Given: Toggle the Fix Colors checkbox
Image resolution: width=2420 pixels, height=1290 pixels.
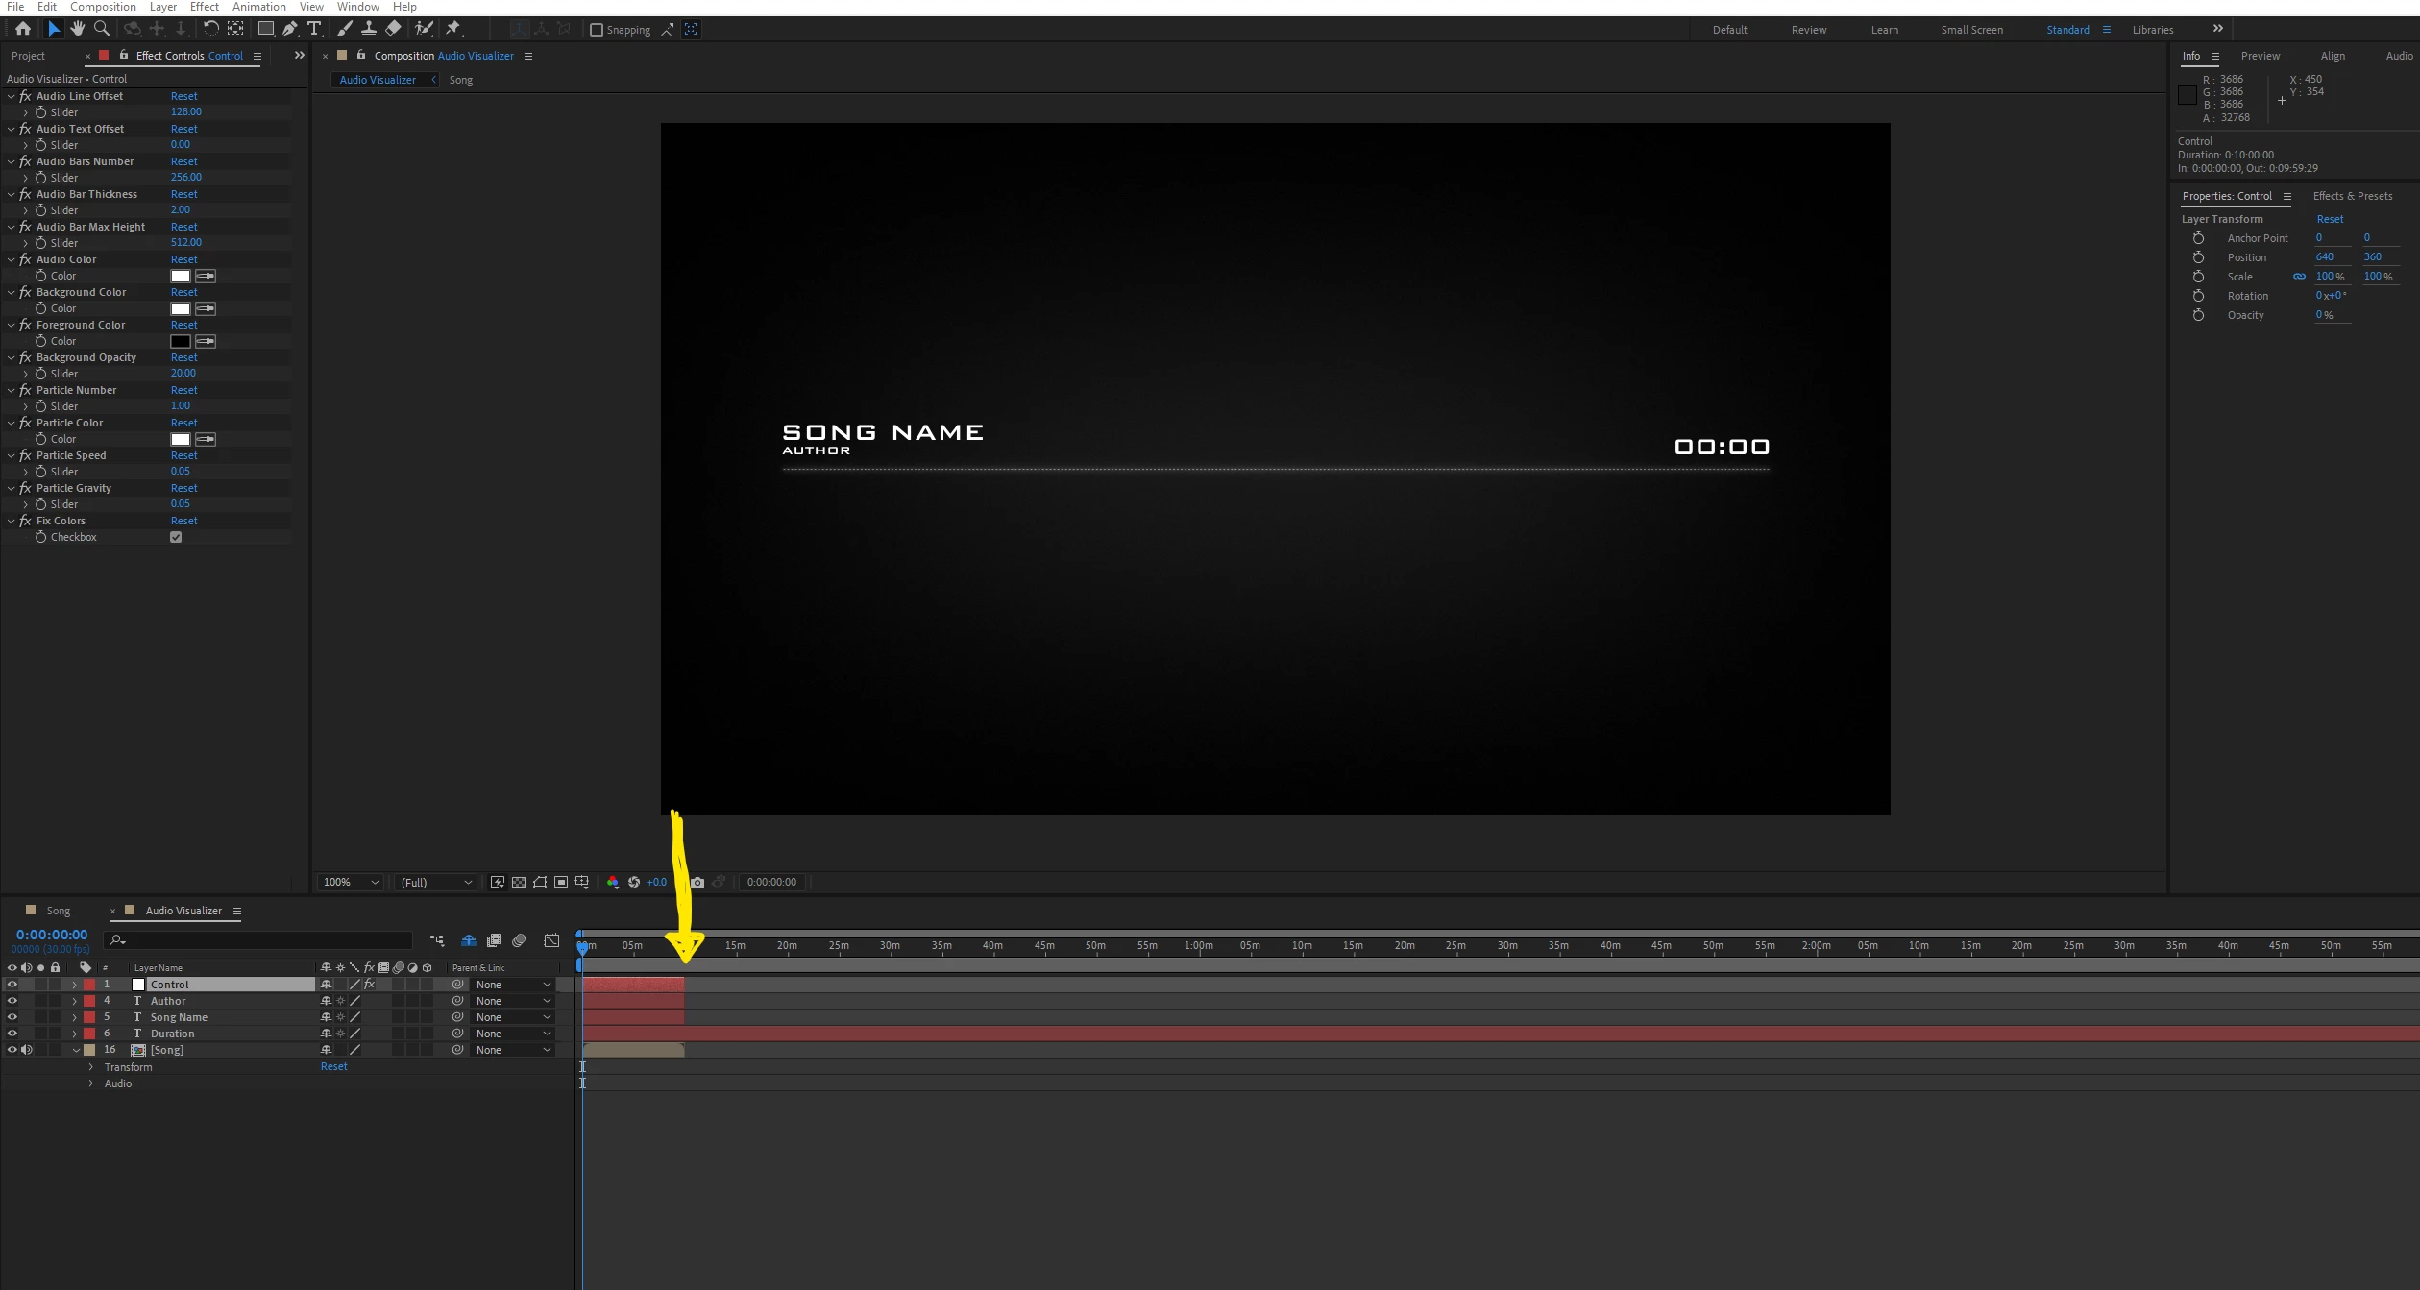Looking at the screenshot, I should pos(176,537).
